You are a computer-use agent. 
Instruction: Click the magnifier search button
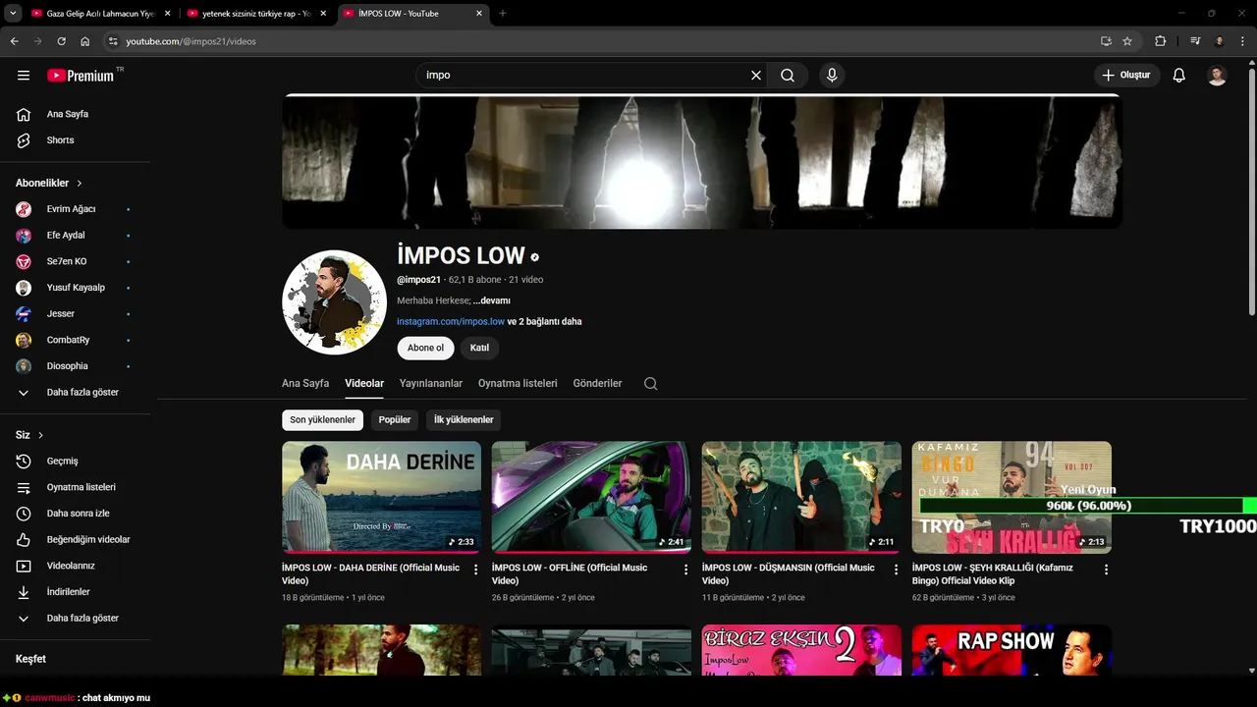(x=788, y=76)
